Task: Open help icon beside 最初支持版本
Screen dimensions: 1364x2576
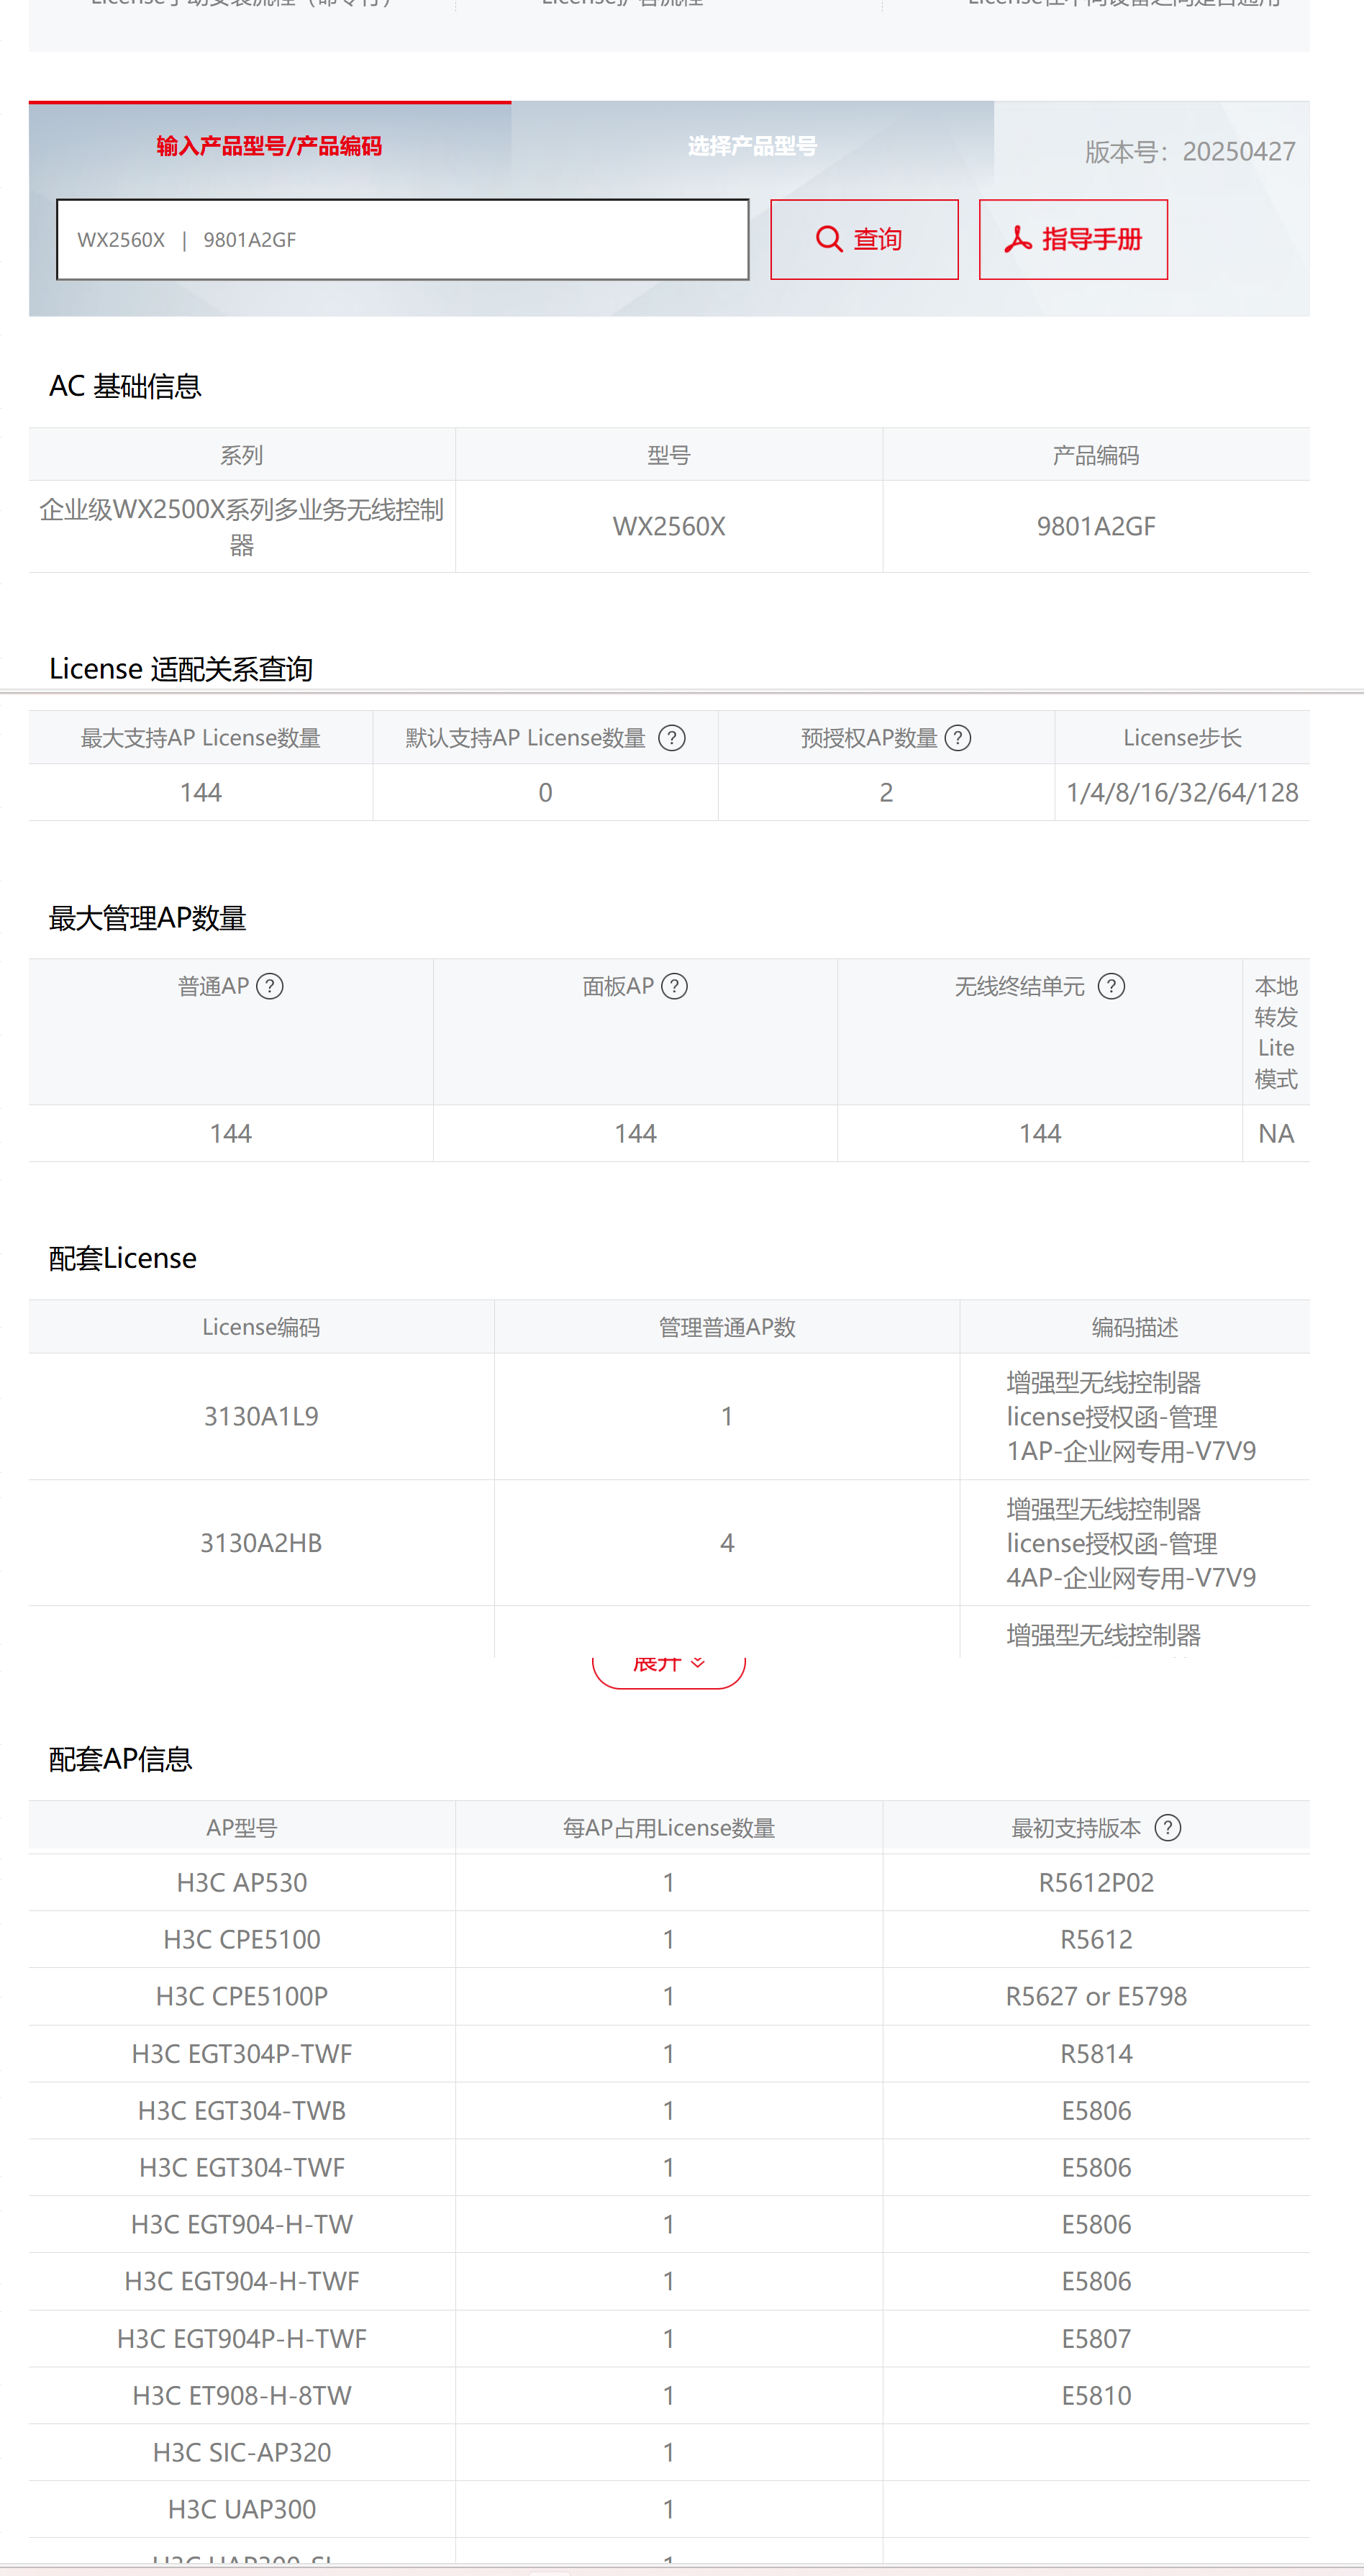Action: point(1168,1828)
